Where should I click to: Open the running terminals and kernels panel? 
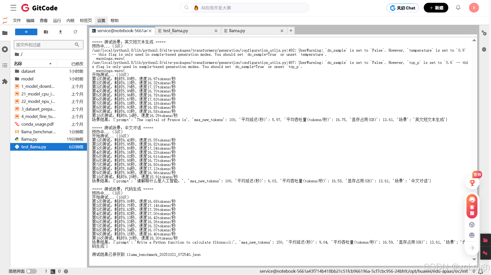point(5,49)
